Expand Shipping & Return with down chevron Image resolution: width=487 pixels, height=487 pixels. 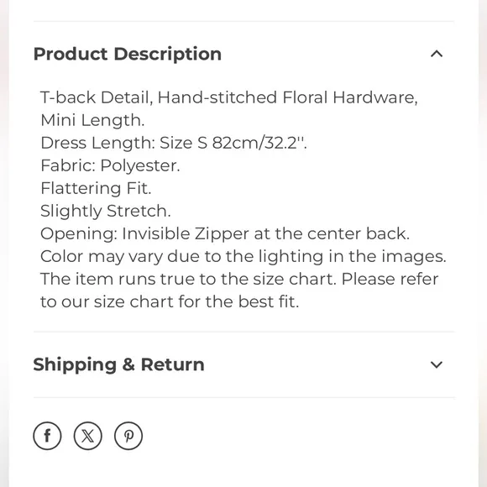[x=437, y=364]
